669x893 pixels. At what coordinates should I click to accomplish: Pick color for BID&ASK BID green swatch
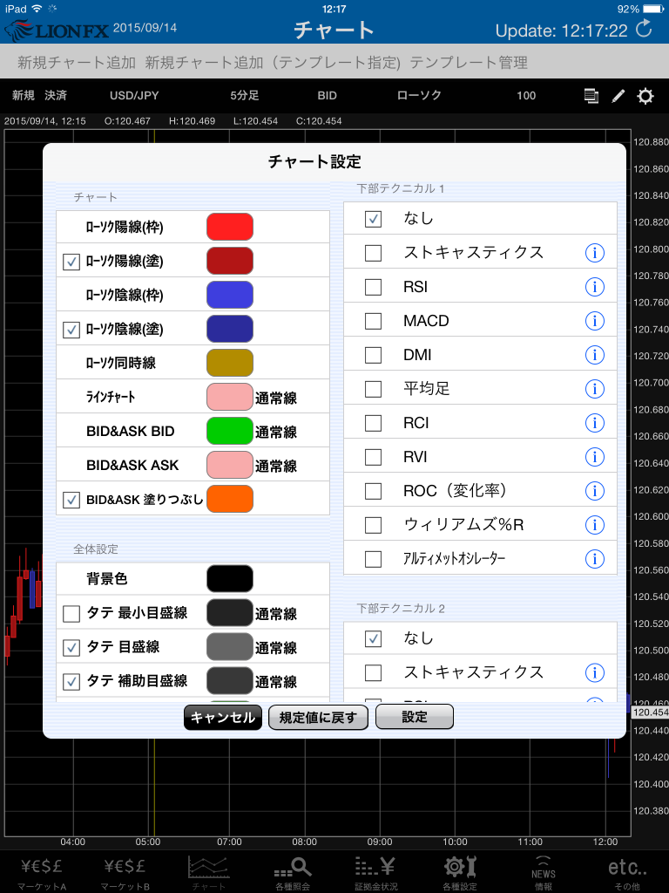click(230, 431)
